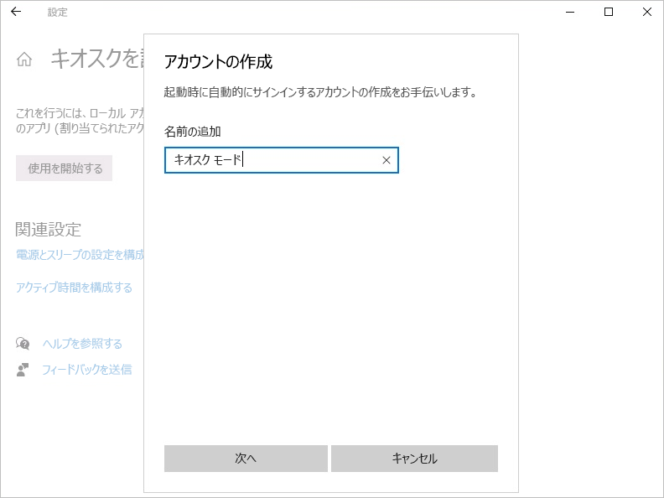Open 電源とスリープの設定を構成 link
Image resolution: width=664 pixels, height=498 pixels.
point(80,255)
